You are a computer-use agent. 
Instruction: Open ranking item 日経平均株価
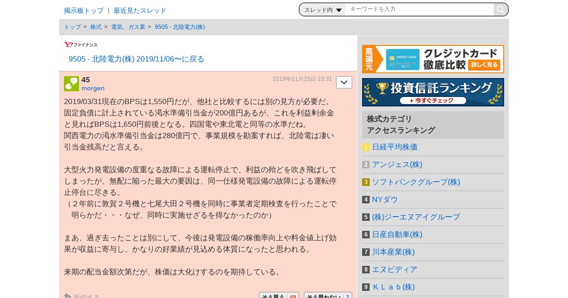click(395, 147)
